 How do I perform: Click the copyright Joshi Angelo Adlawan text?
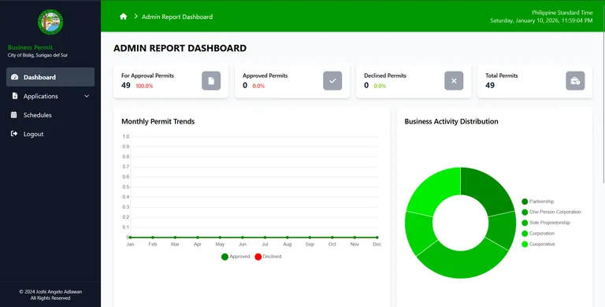click(50, 292)
